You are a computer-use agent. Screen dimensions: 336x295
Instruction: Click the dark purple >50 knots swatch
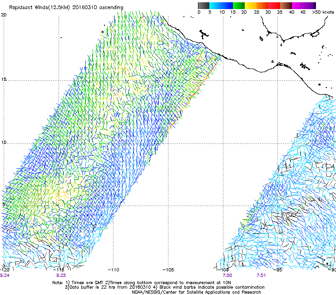coord(315,5)
